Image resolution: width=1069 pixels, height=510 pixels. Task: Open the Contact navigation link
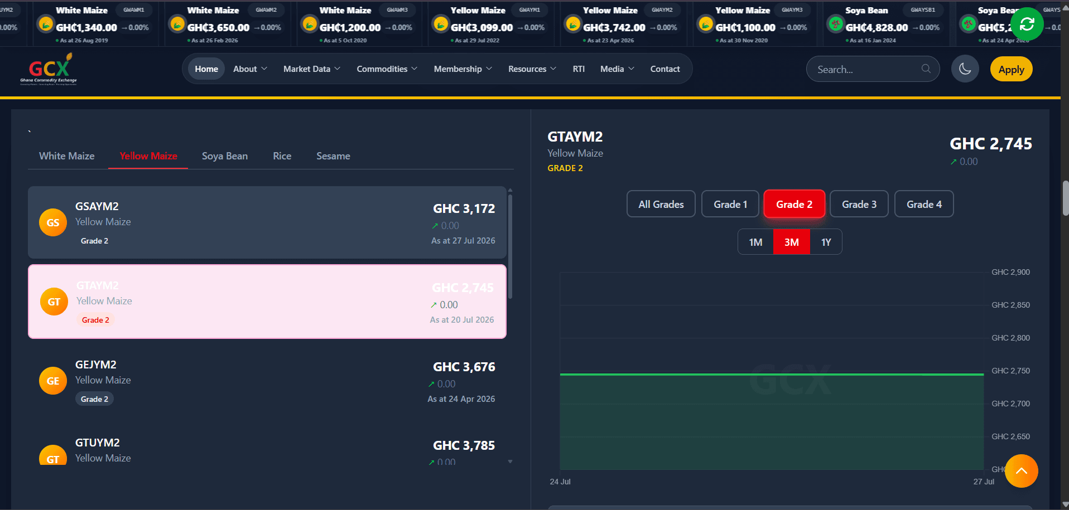(665, 69)
